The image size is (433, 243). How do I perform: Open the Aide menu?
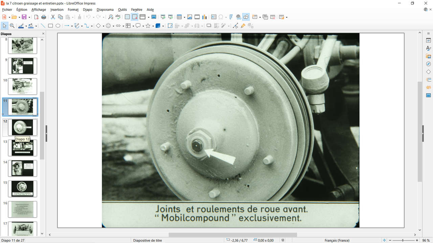pos(150,10)
